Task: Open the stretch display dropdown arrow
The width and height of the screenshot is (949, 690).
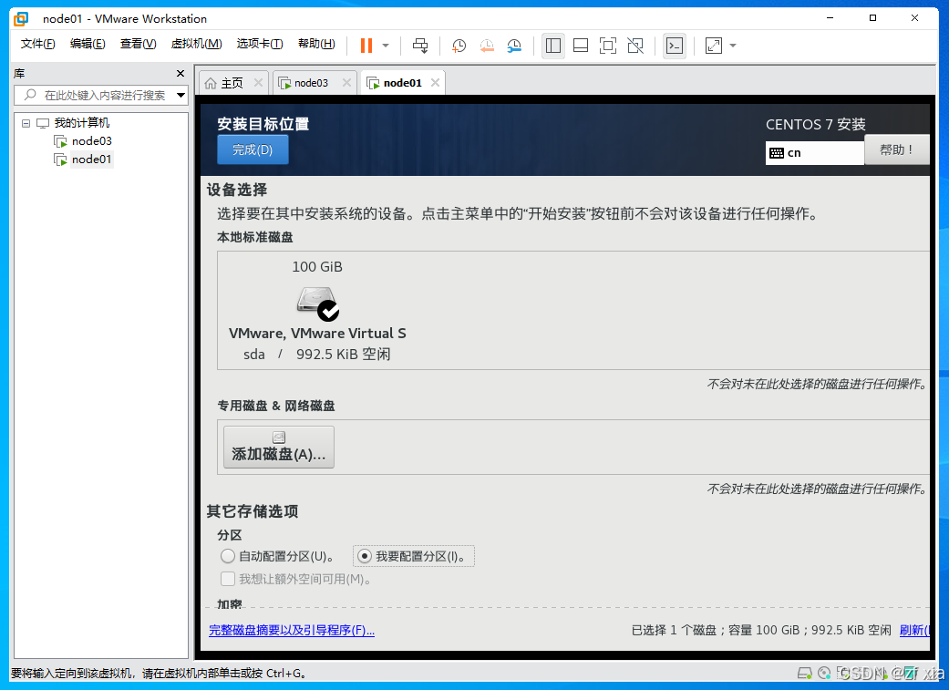Action: (733, 46)
